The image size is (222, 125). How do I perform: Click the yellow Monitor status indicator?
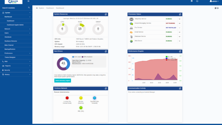(81, 98)
